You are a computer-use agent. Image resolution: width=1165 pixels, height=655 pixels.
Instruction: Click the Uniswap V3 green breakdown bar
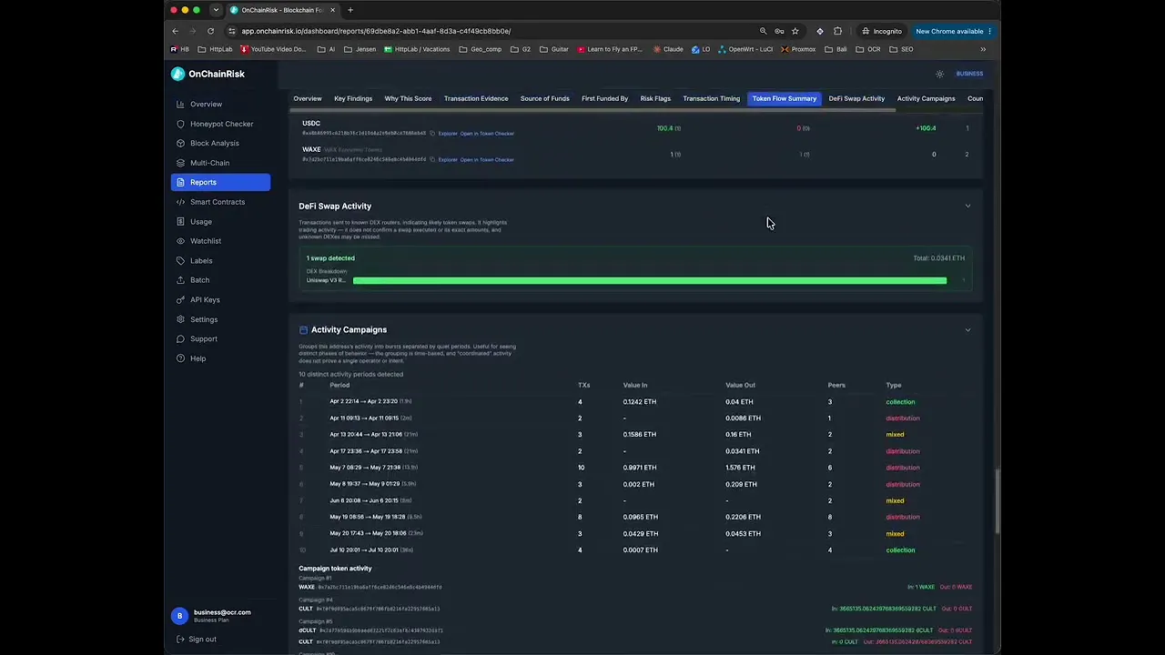[x=650, y=280]
